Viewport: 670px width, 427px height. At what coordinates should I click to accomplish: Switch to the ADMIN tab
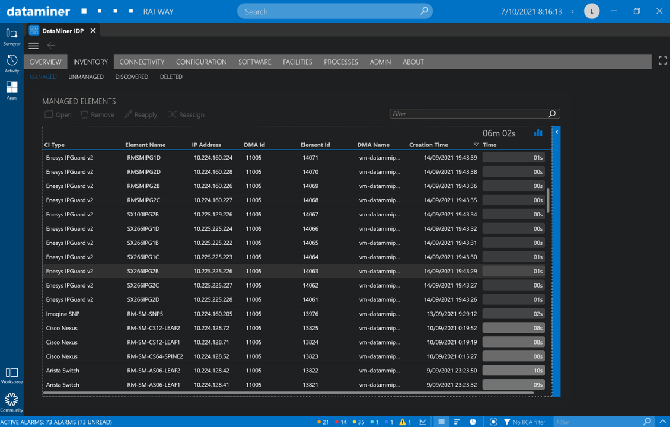click(380, 62)
